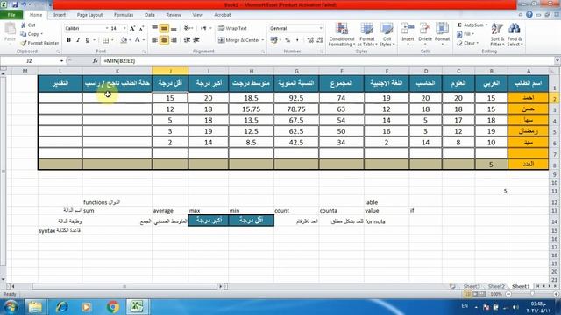Image resolution: width=561 pixels, height=315 pixels.
Task: Click Page Layout view button in status bar
Action: coord(475,294)
